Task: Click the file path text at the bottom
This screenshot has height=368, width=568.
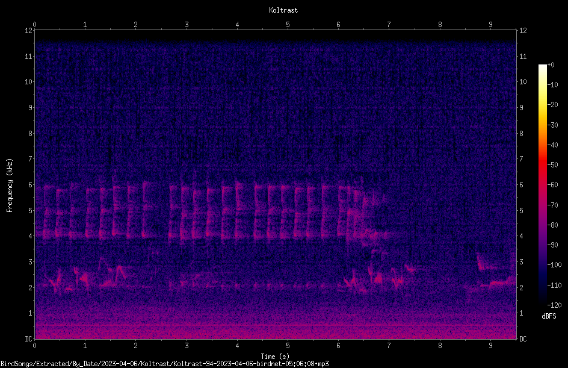Action: point(164,364)
